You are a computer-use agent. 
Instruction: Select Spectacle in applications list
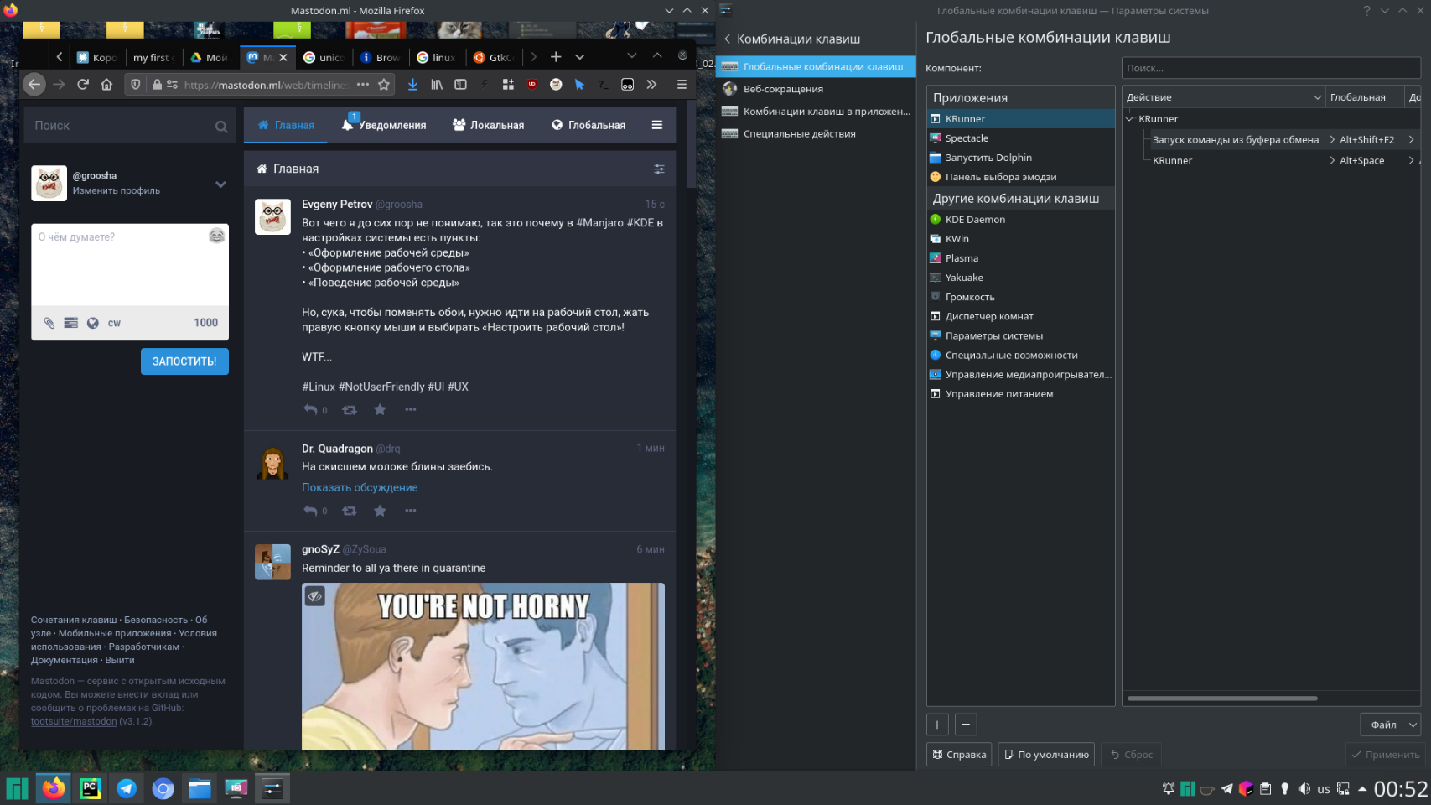tap(1020, 138)
